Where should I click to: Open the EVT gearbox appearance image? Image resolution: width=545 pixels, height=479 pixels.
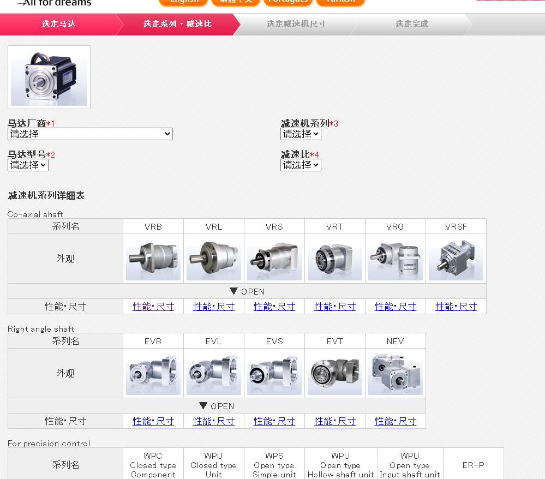tap(334, 373)
